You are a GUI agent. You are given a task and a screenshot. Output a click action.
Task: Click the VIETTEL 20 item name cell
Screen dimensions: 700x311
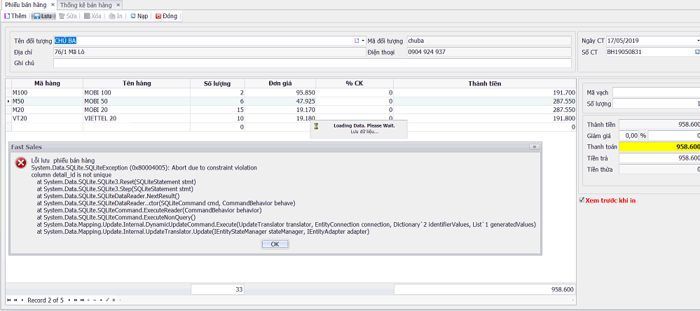[136, 118]
